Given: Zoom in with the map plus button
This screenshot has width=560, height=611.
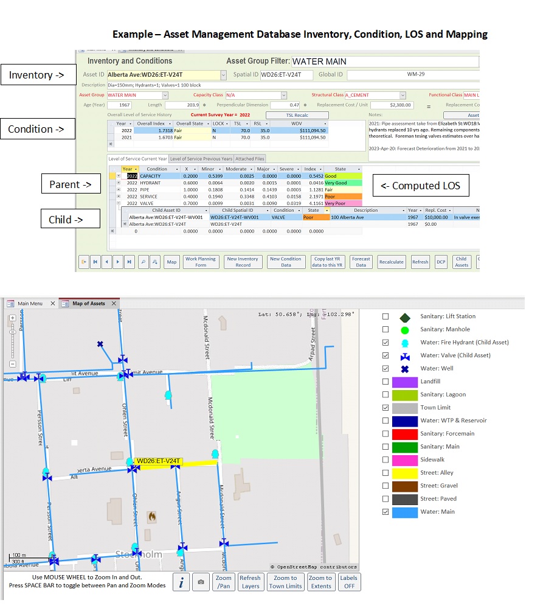Looking at the screenshot, I should coord(12,318).
